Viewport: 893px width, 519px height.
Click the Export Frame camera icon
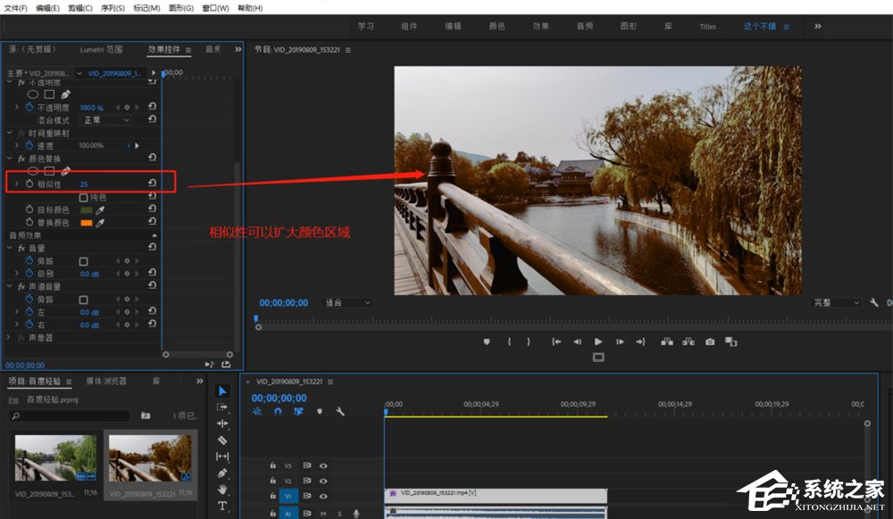(710, 342)
